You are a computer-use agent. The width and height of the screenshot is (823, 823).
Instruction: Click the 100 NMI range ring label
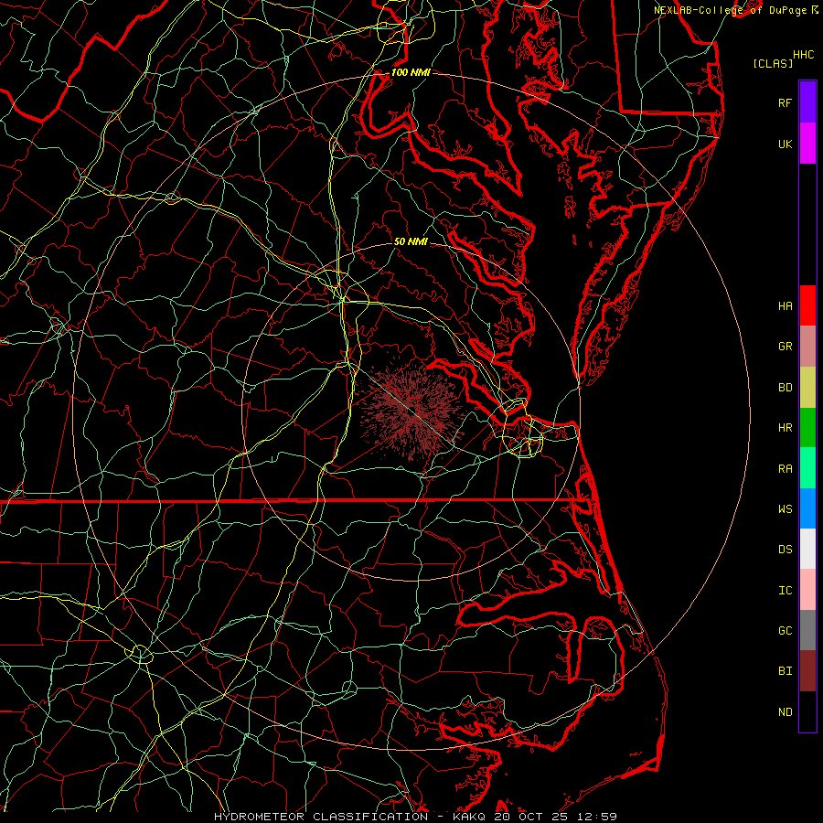[x=411, y=72]
